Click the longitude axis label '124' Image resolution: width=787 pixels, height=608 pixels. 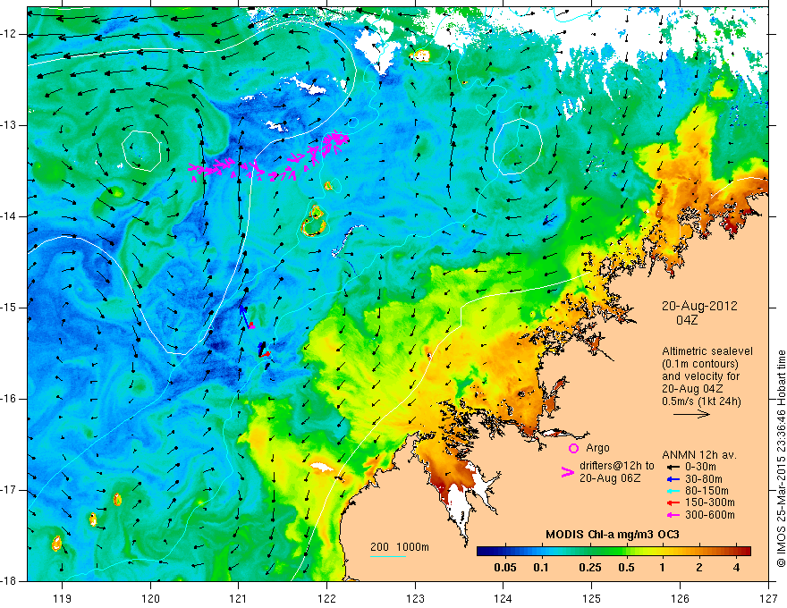pyautogui.click(x=504, y=598)
